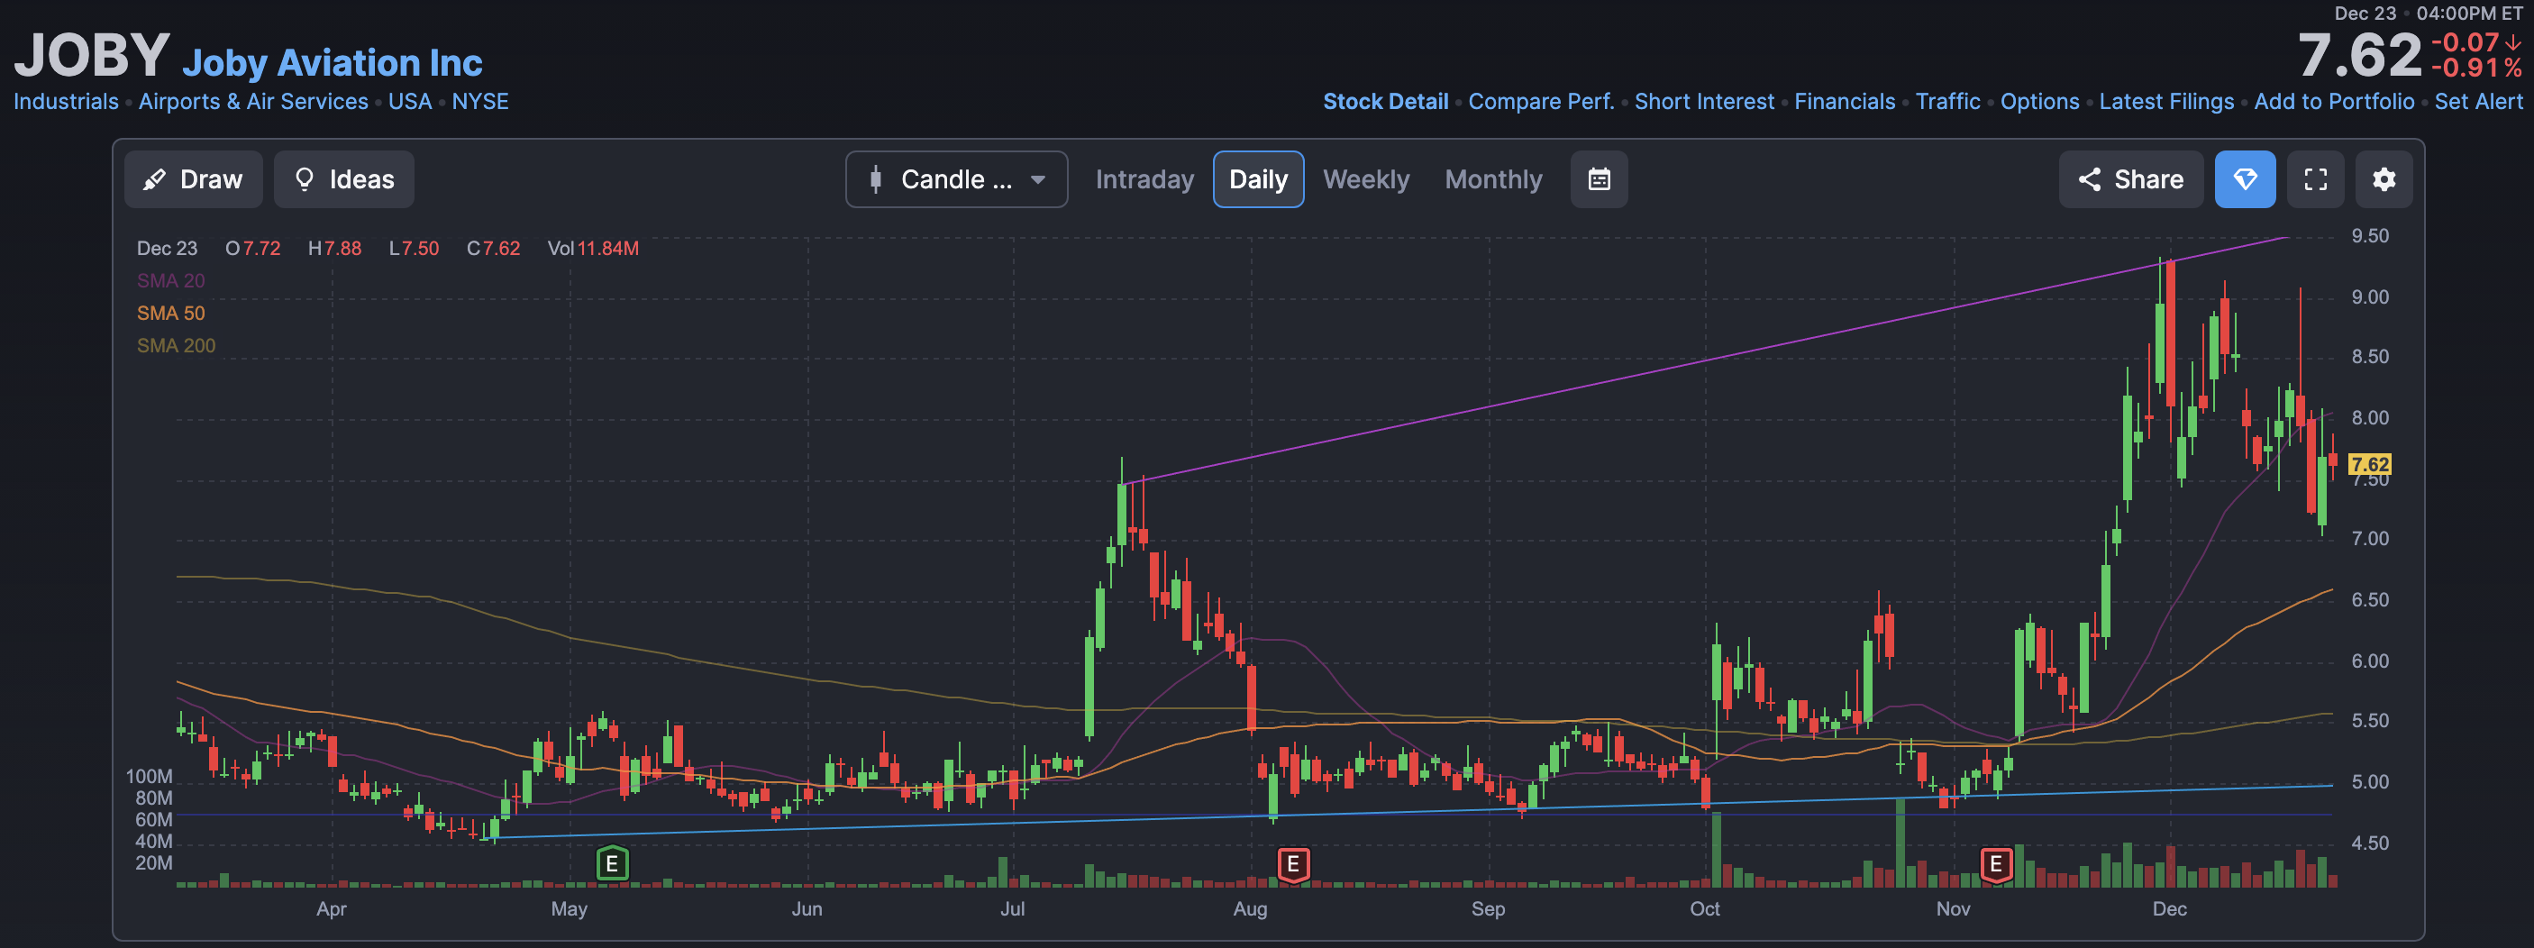
Task: Click the Jul label on time axis
Action: pos(1012,908)
